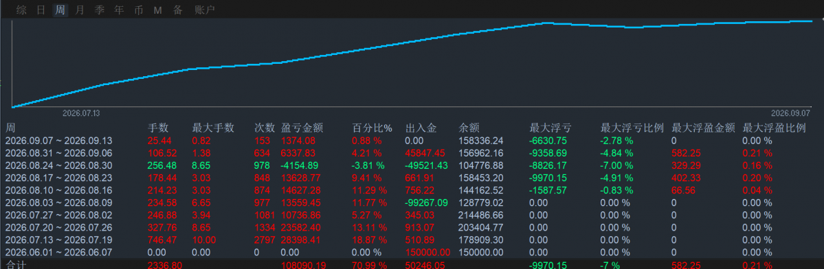Select the row 2026.08.31 ~ 2026.09.06

(412, 153)
